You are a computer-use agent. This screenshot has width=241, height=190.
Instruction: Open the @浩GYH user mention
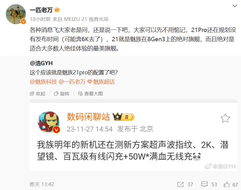(41, 63)
